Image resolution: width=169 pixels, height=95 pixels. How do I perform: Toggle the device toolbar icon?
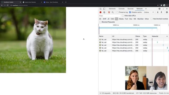click(104, 9)
